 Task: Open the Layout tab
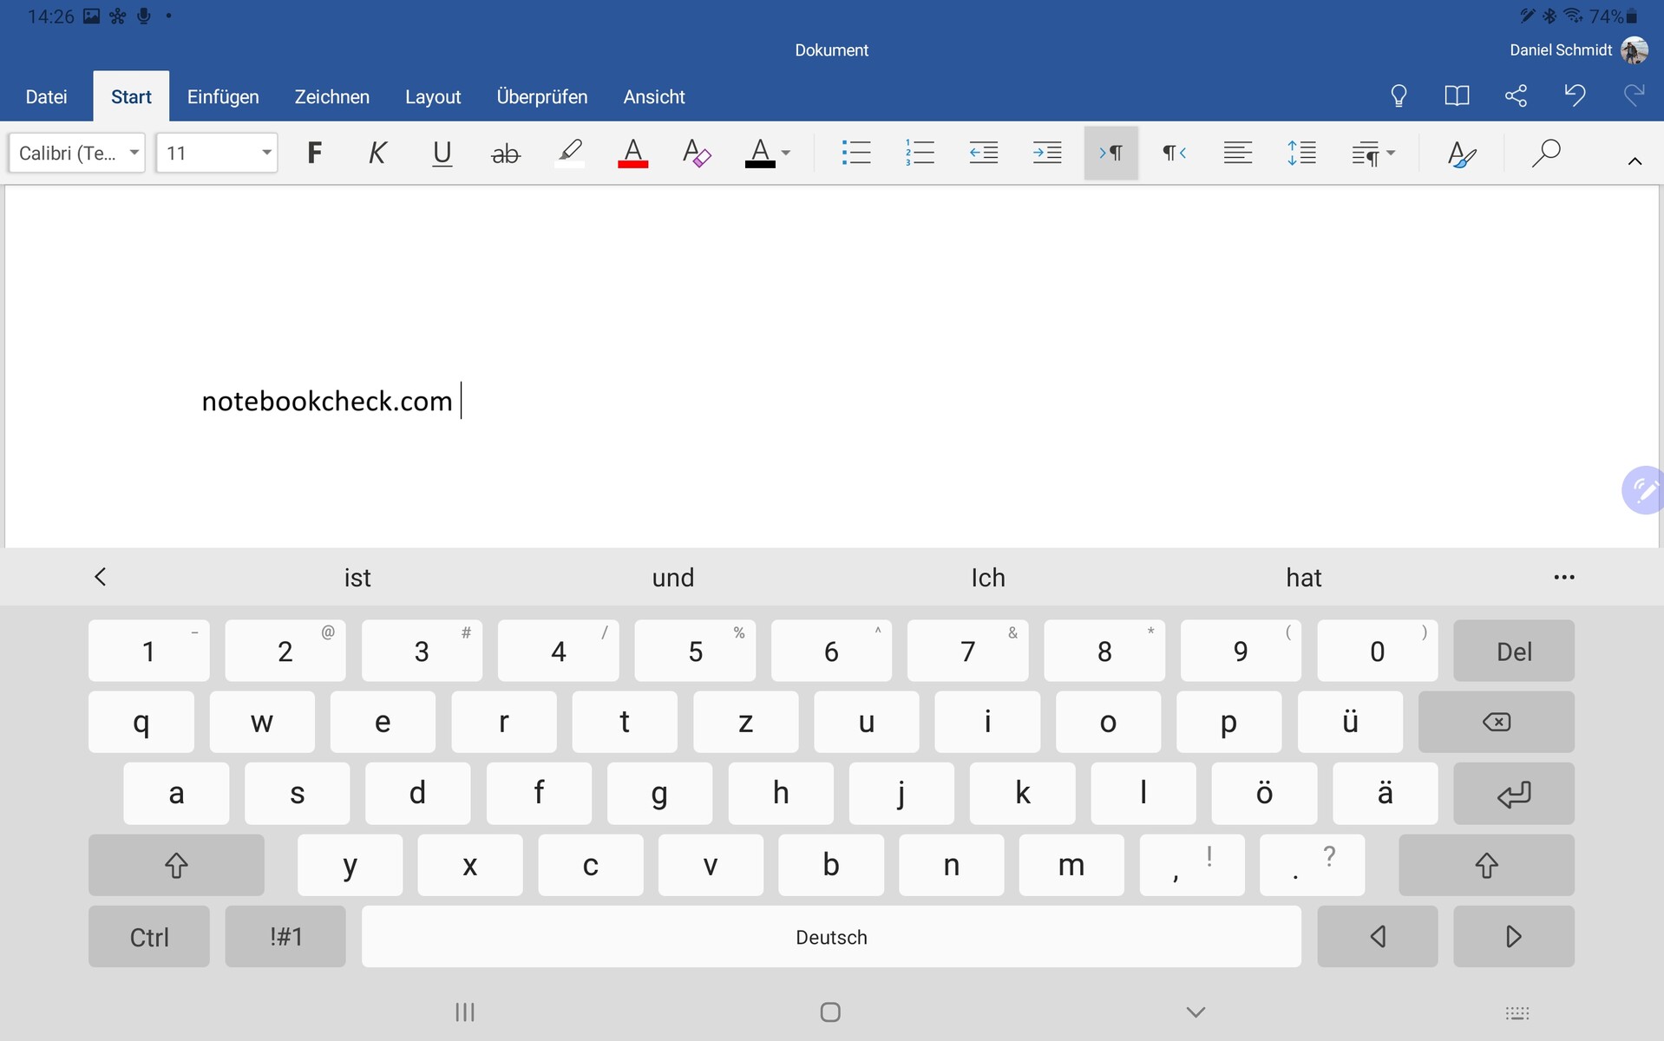click(x=433, y=97)
